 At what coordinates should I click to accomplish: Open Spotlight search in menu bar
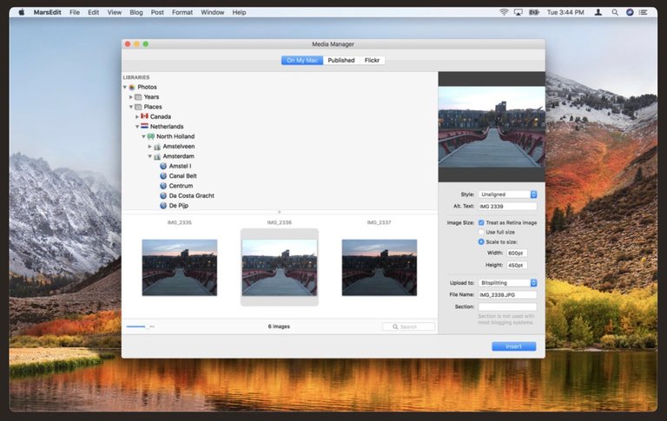615,12
